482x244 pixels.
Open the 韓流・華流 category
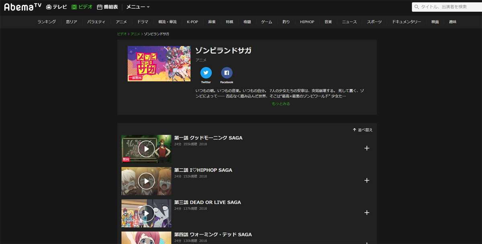(x=167, y=22)
